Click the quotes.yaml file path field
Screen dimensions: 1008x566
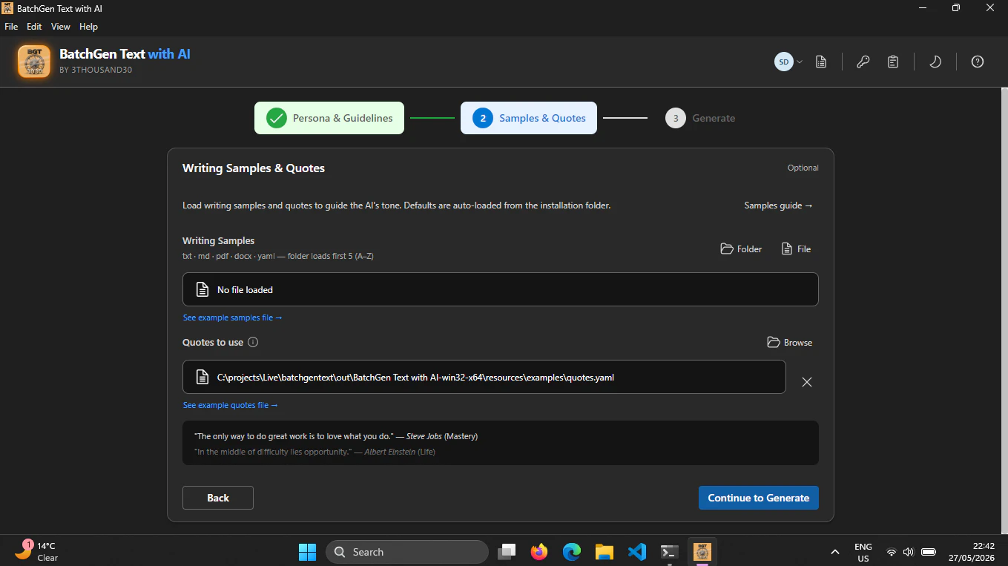(x=484, y=377)
